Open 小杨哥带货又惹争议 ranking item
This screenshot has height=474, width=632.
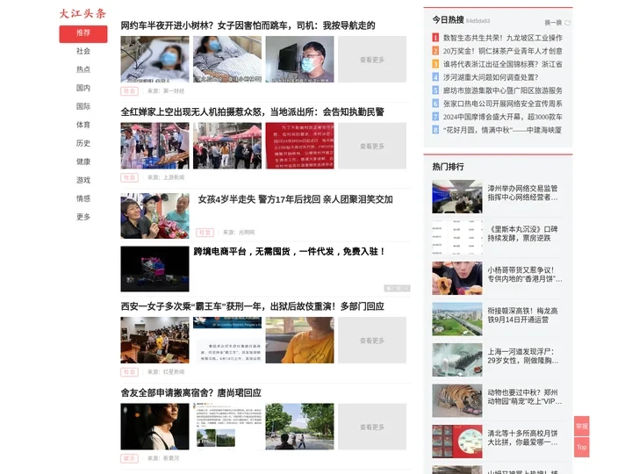point(525,274)
